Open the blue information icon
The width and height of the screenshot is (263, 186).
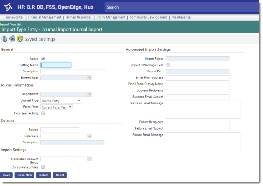[4, 39]
